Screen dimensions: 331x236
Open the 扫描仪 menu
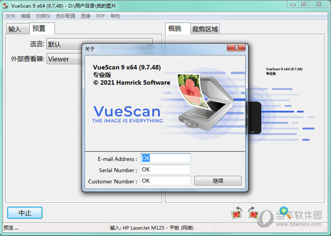(x=43, y=16)
